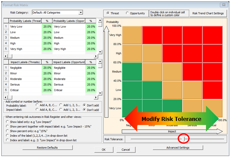This screenshot has width=231, height=157.
Task: Click the Cancel button
Action: [126, 150]
